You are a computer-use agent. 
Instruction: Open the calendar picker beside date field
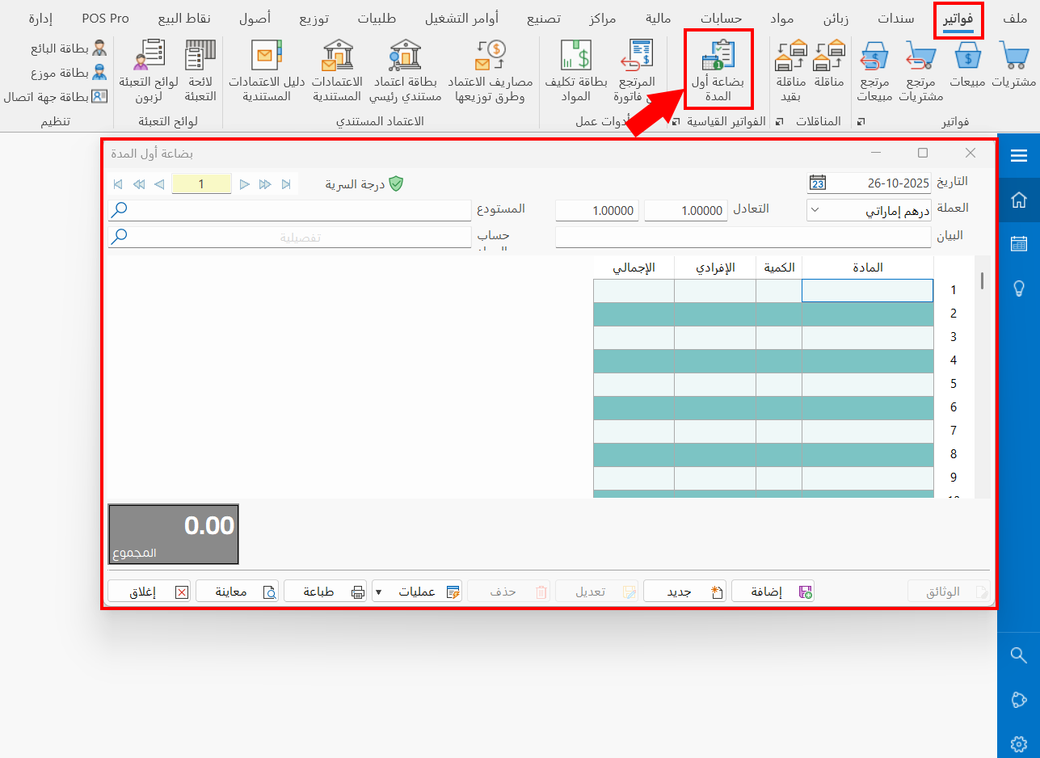[817, 183]
